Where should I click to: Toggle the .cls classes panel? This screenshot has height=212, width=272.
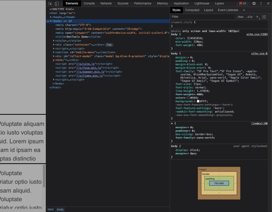249,17
